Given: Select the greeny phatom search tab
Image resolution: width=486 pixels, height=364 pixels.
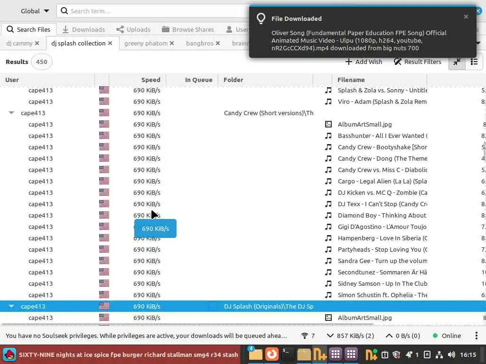Looking at the screenshot, I should tap(146, 43).
